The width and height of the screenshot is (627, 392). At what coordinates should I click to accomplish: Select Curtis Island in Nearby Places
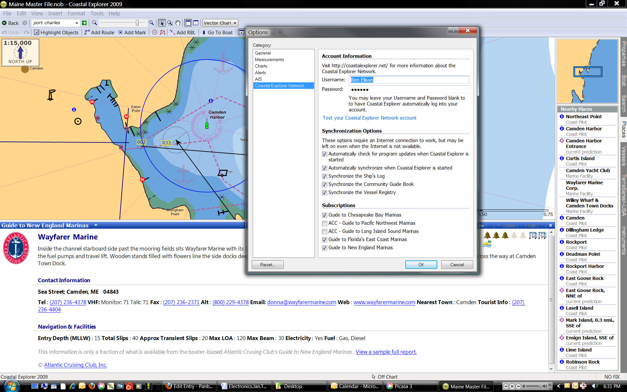pyautogui.click(x=587, y=161)
